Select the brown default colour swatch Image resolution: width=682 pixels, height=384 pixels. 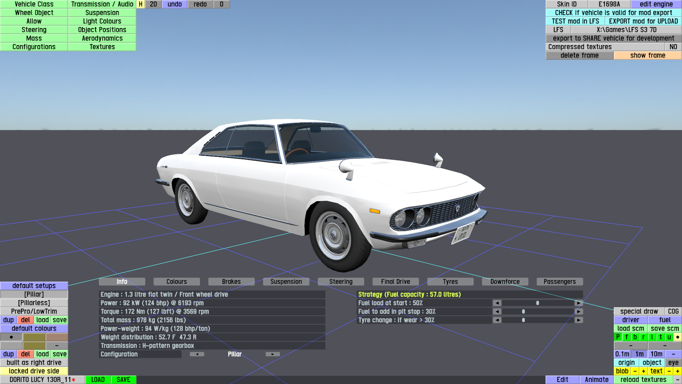(56, 337)
